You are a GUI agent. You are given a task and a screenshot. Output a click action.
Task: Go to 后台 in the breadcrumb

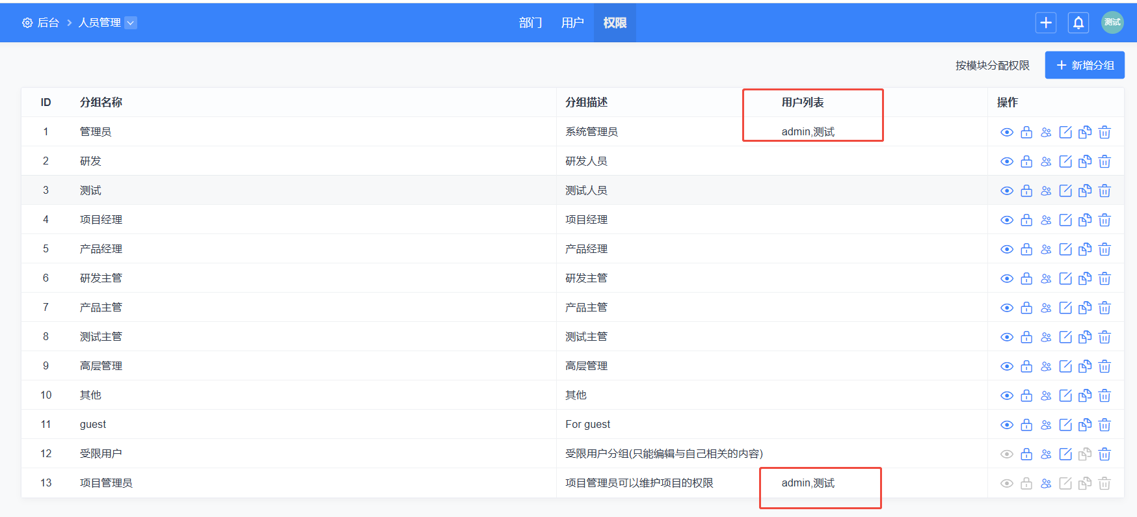(x=47, y=23)
